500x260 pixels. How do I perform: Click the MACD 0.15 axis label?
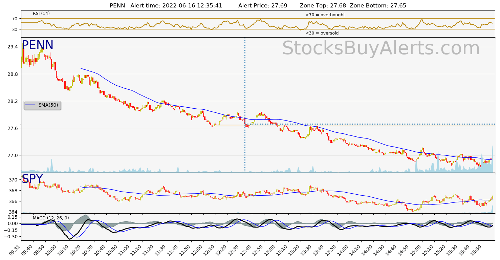(13, 217)
